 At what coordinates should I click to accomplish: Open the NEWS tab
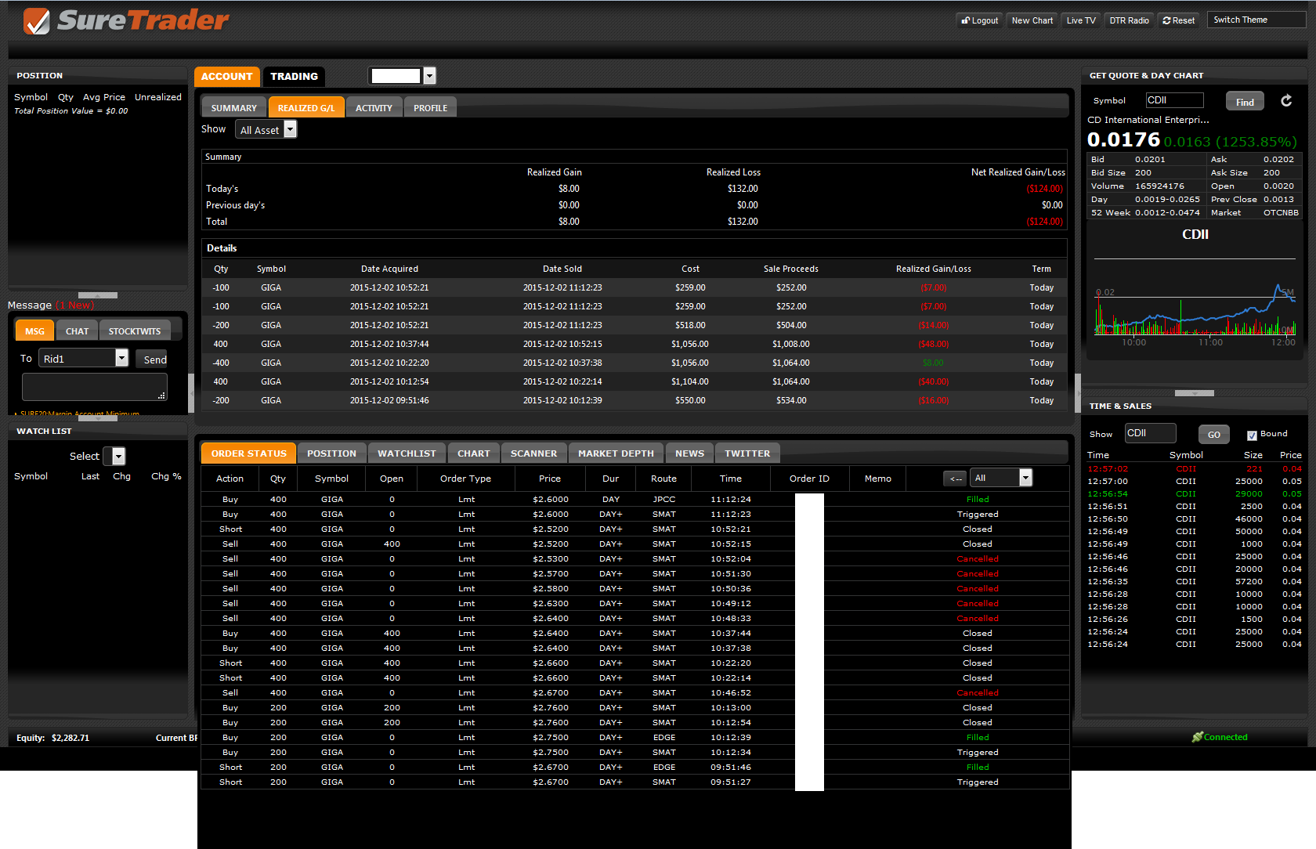click(x=690, y=453)
